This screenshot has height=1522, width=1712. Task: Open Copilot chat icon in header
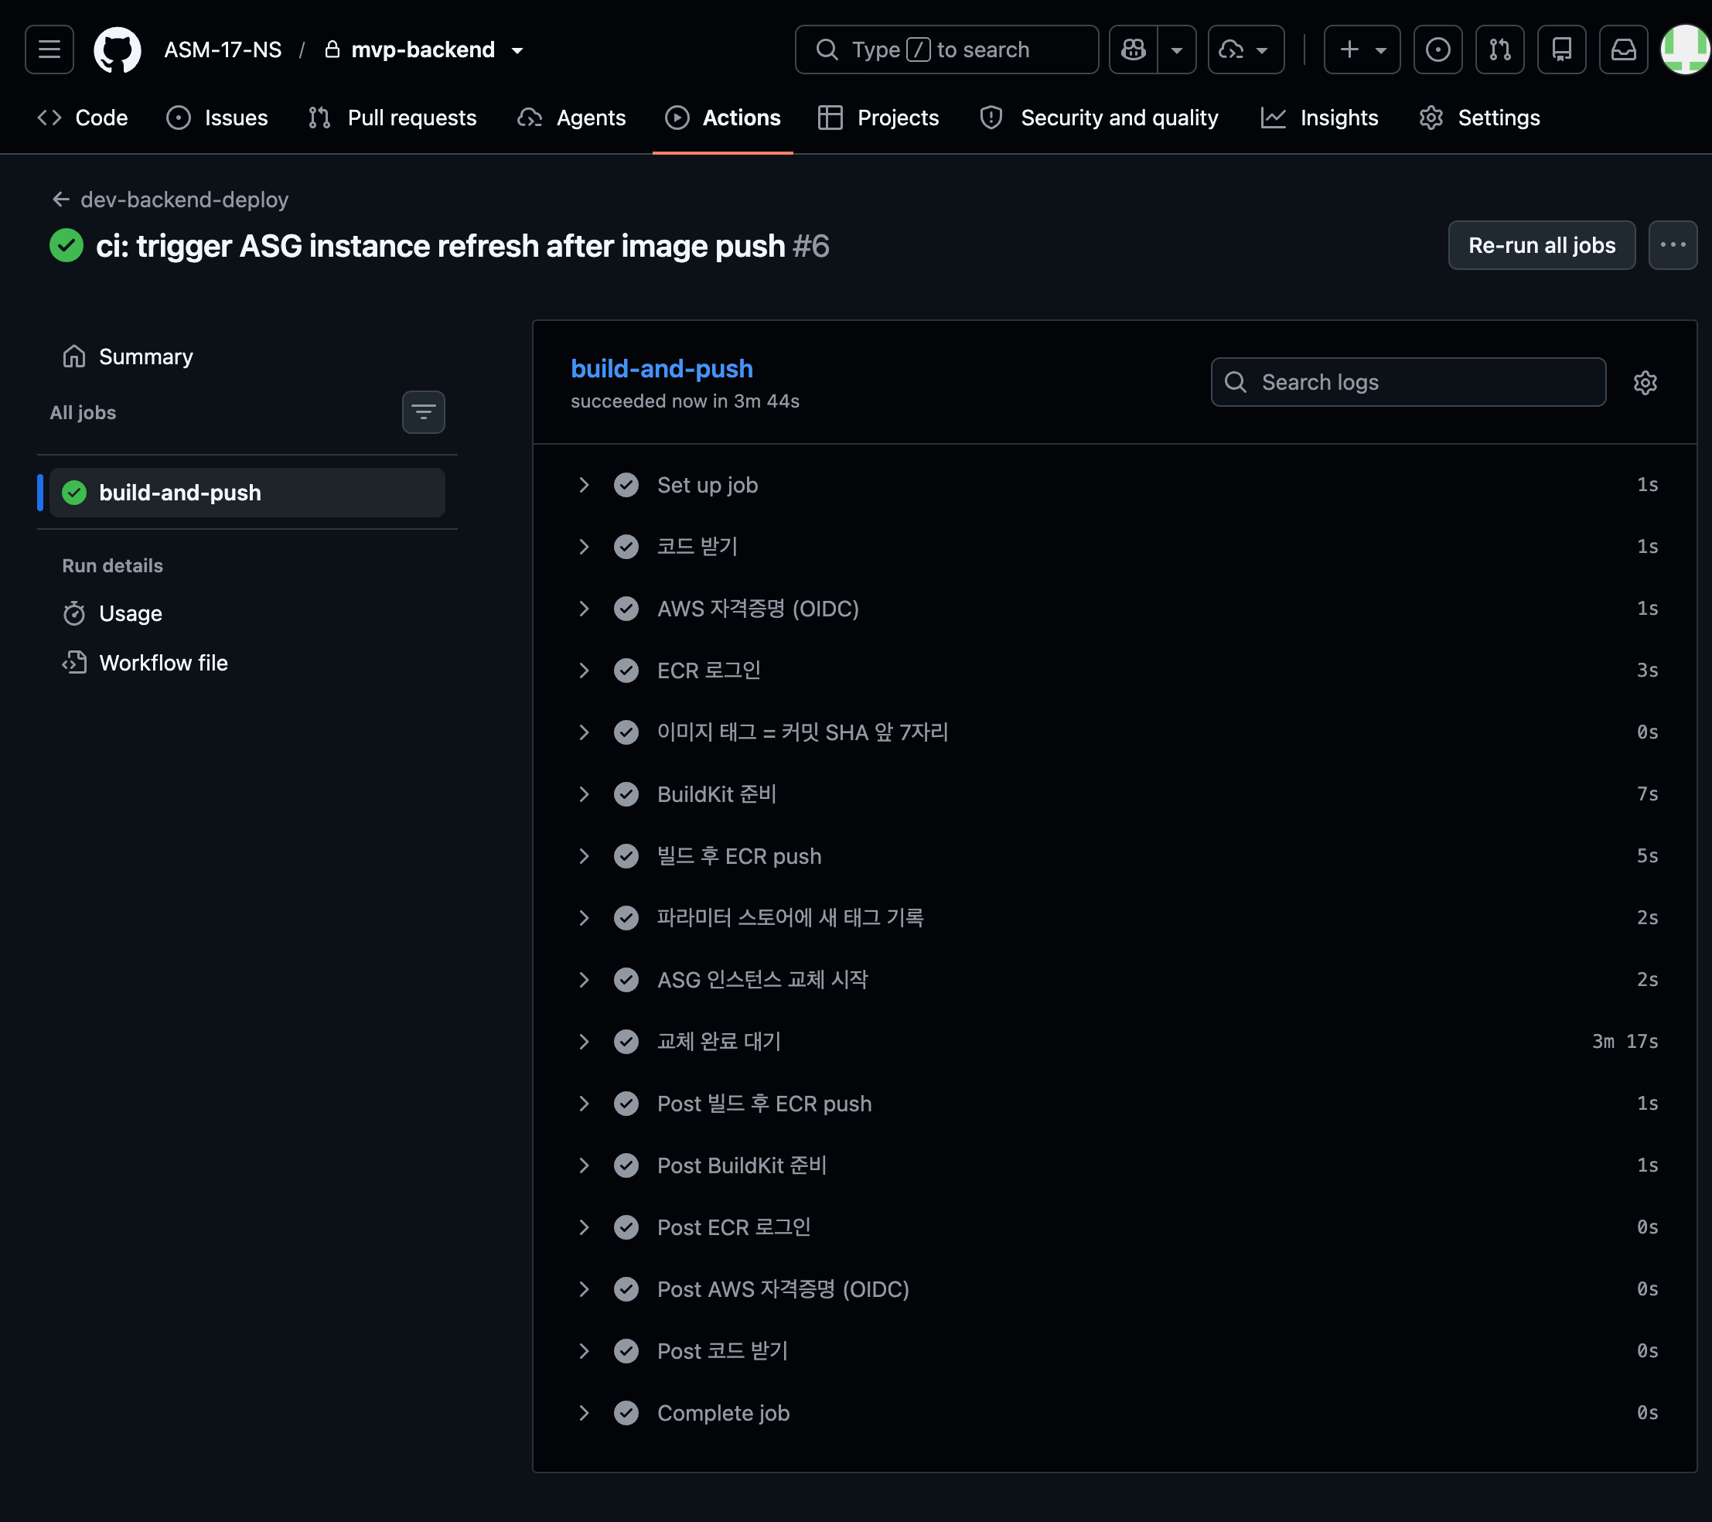(1134, 49)
